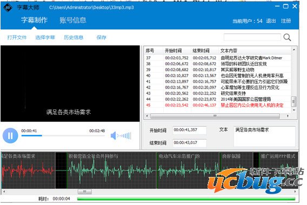
Task: Click the waveform scroll-right arrow
Action: [295, 192]
